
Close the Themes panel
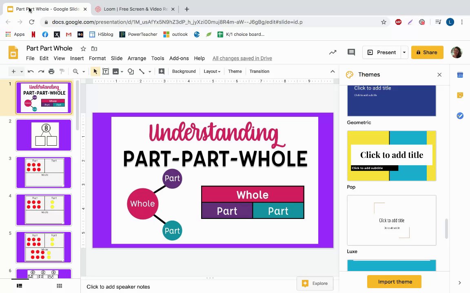pos(439,75)
